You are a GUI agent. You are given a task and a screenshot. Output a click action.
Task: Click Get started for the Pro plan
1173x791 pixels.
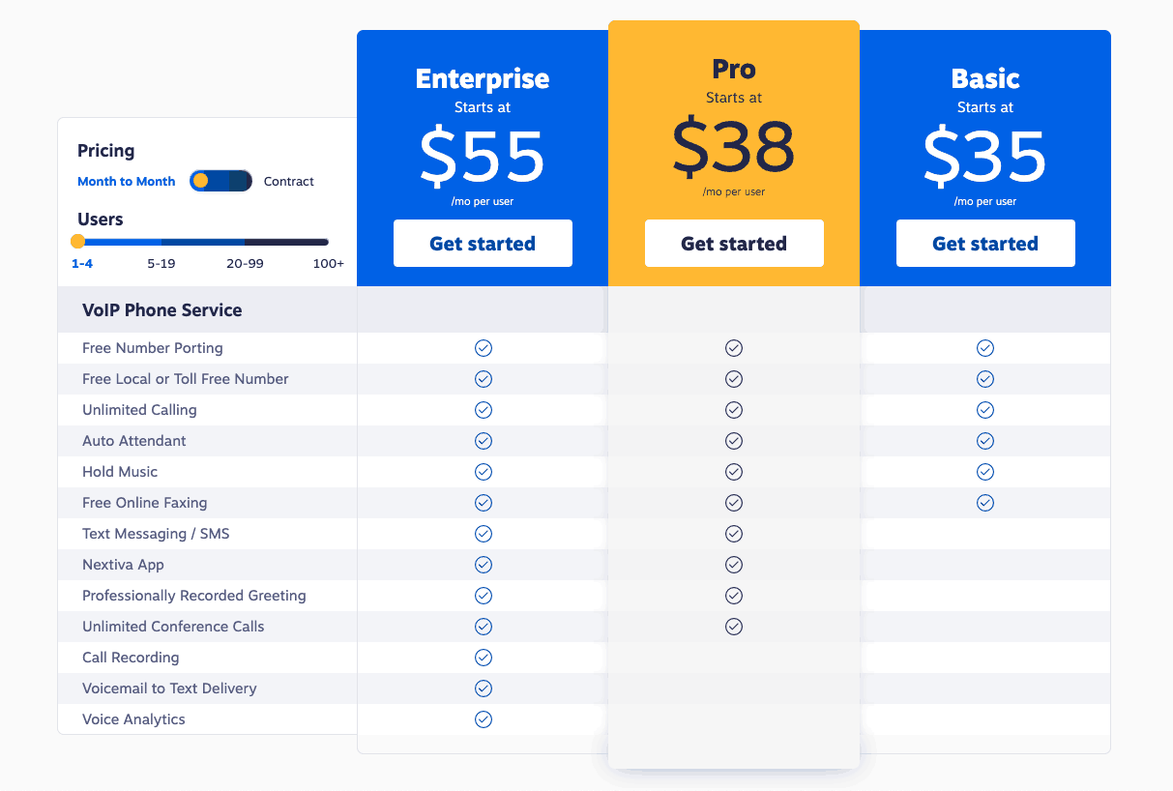pos(733,243)
